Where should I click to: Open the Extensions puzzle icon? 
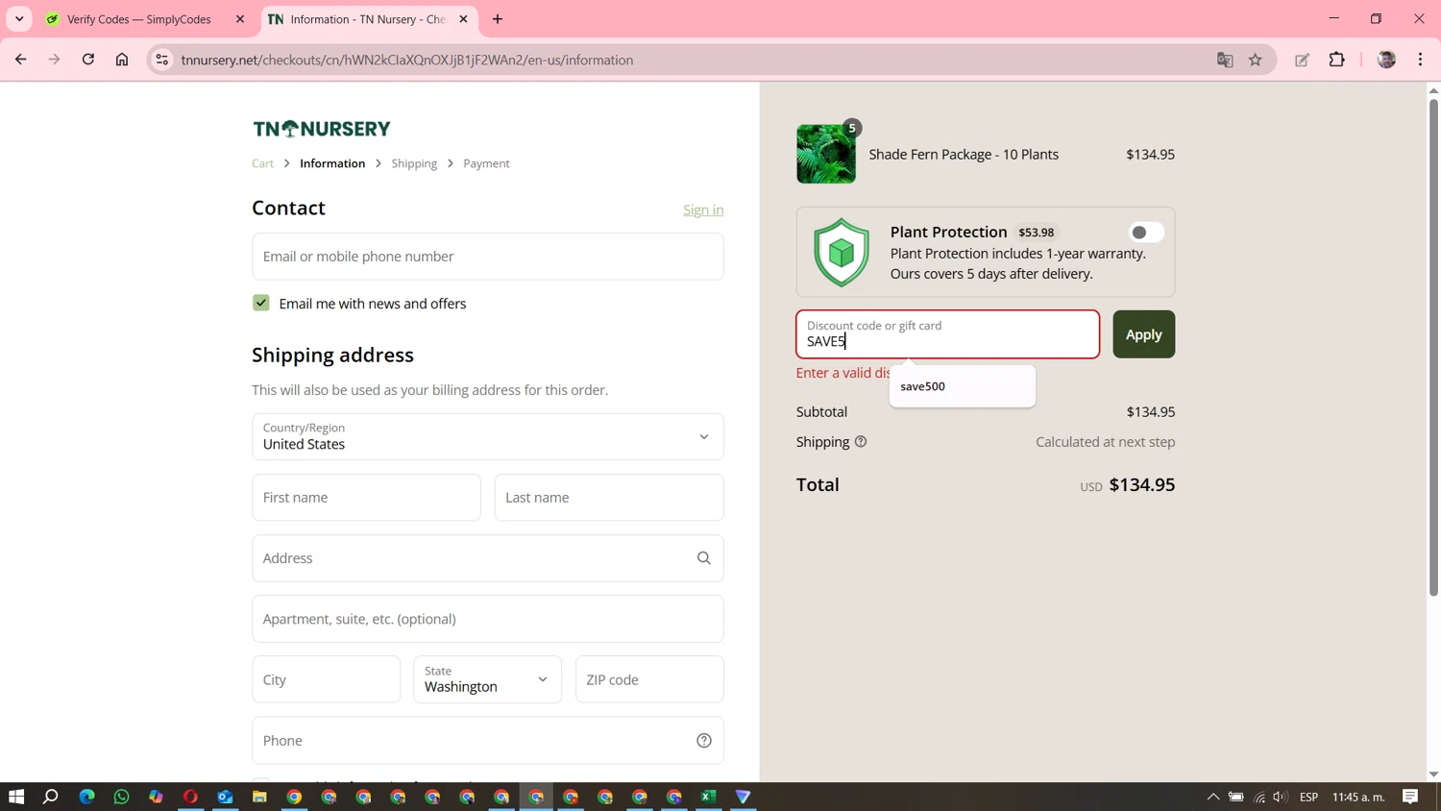coord(1337,60)
